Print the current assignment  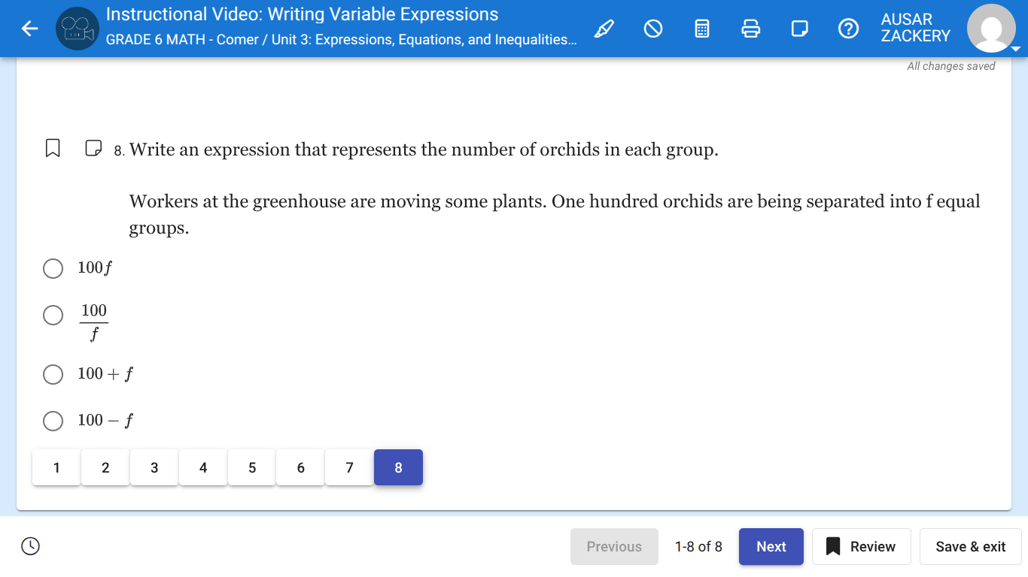750,29
